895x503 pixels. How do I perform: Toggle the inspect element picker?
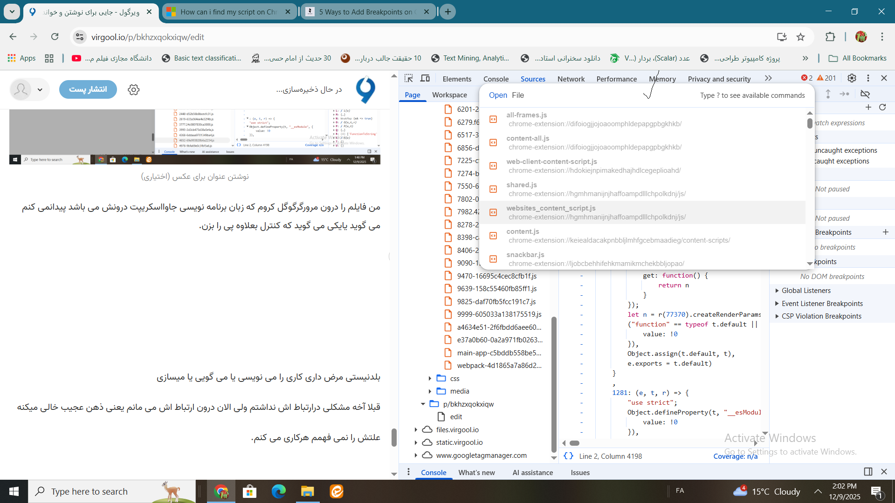tap(409, 78)
